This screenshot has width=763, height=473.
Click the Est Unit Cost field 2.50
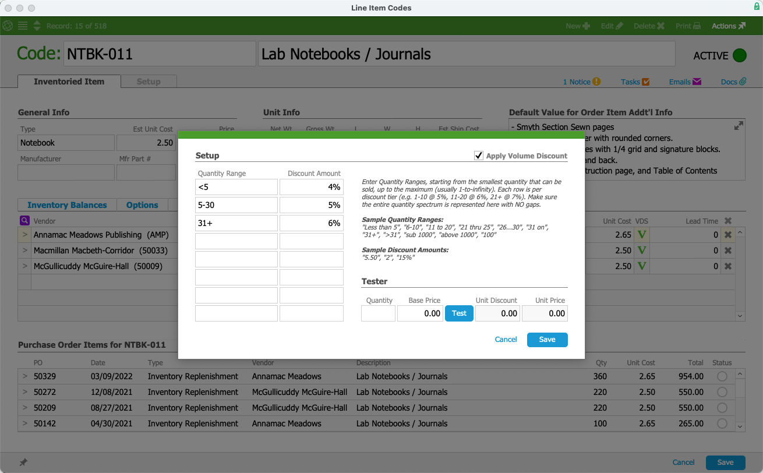pyautogui.click(x=146, y=143)
